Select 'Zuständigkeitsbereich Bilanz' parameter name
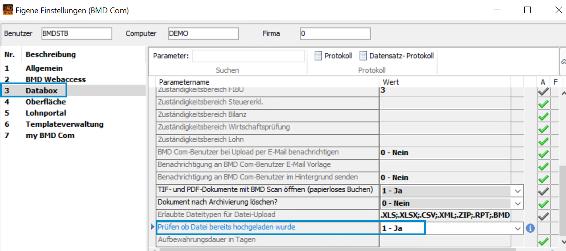Screen dimensions: 566x251 click(x=268, y=115)
